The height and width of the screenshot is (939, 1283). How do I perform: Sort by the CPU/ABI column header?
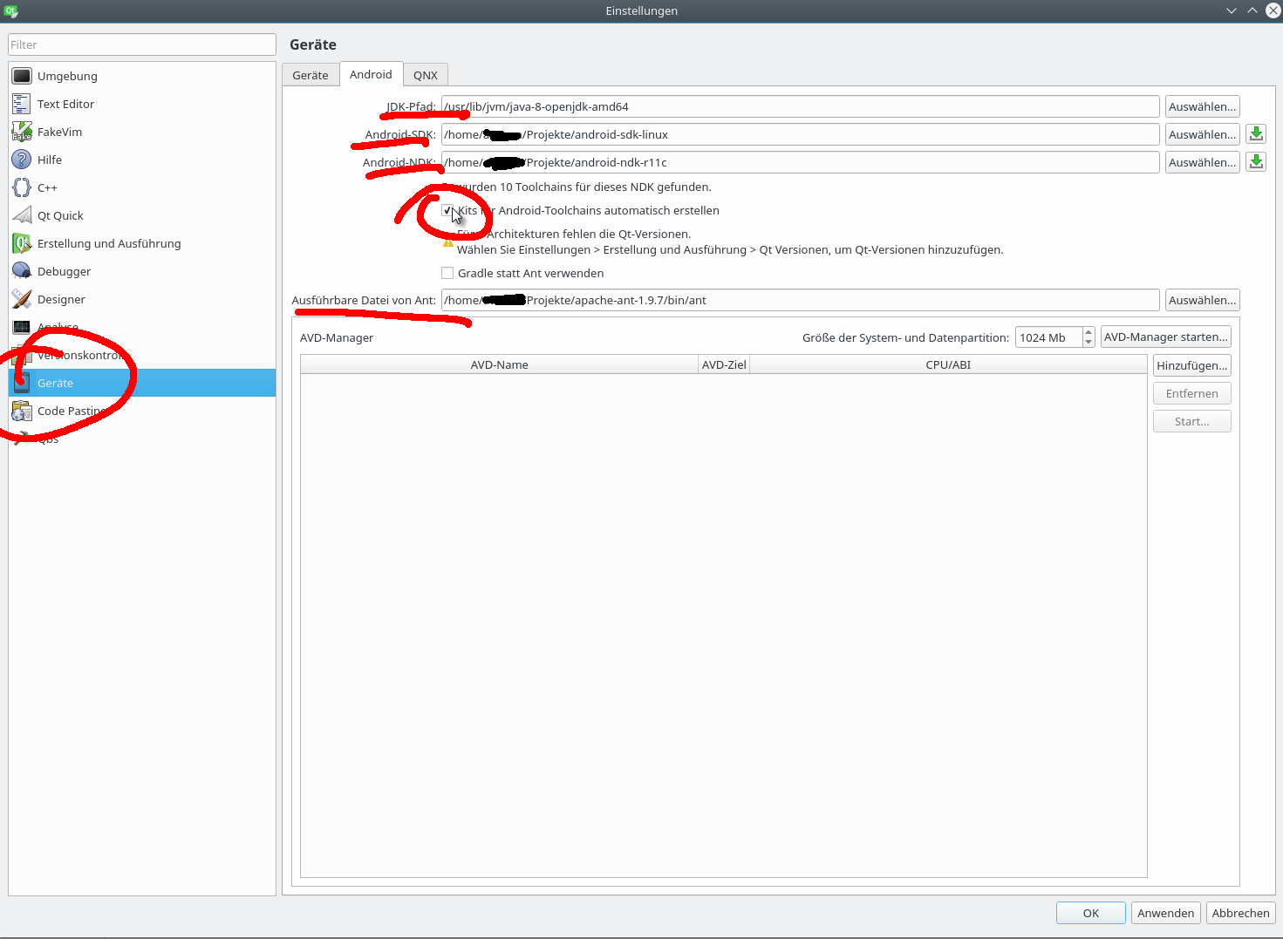point(948,364)
